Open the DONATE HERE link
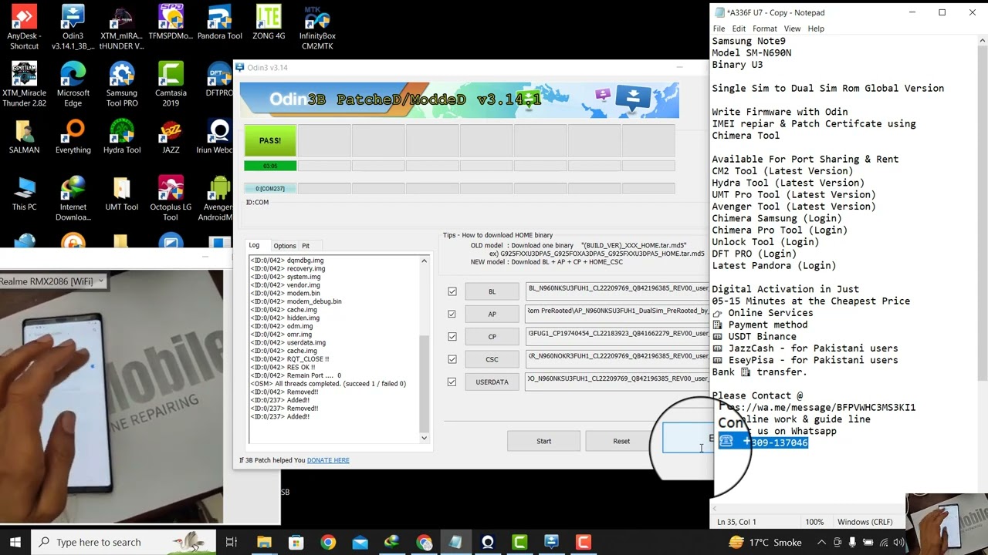This screenshot has height=555, width=988. point(328,460)
